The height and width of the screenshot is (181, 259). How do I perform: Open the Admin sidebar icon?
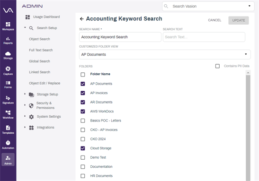(x=8, y=160)
